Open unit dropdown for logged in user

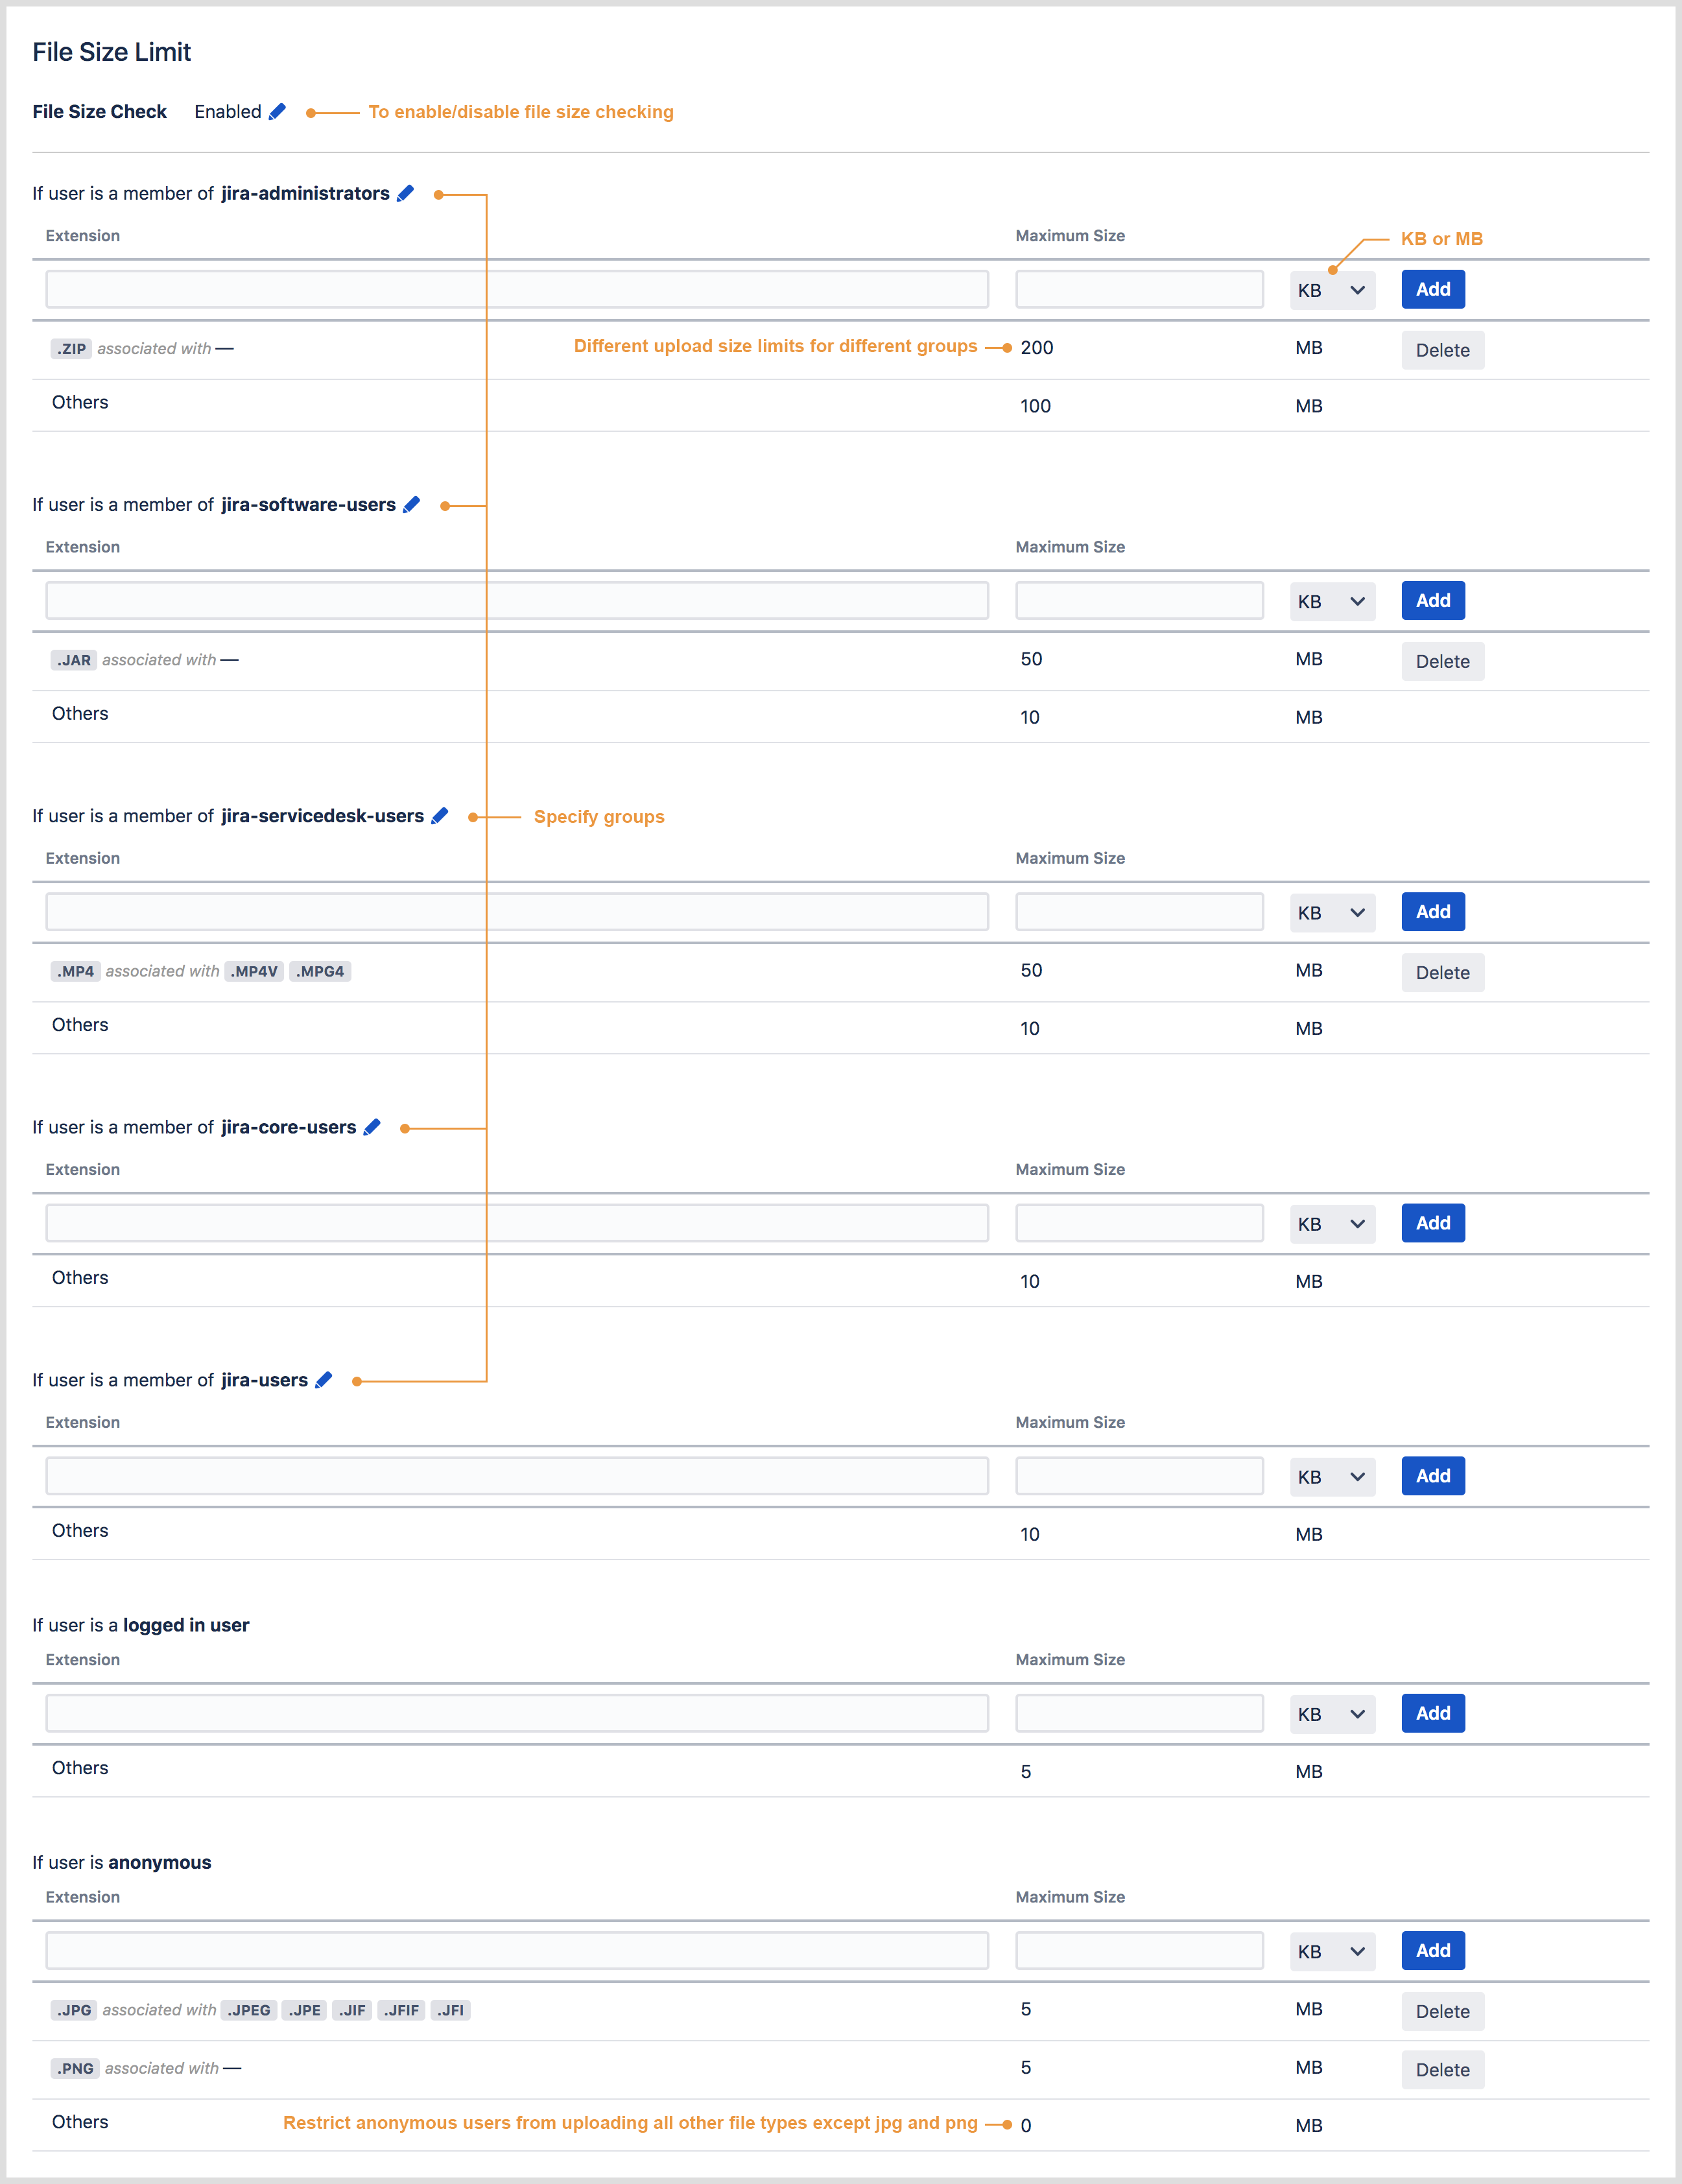(x=1331, y=1714)
